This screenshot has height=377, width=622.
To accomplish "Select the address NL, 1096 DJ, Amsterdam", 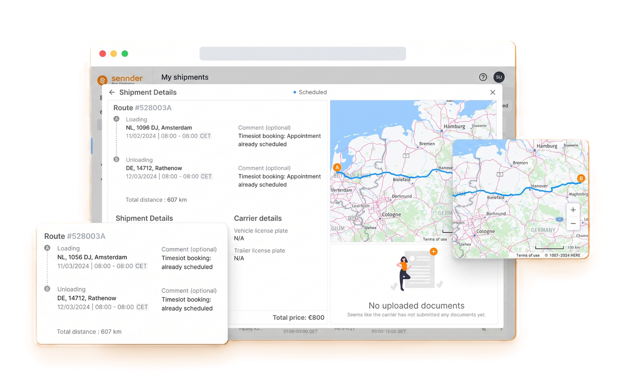I will click(x=159, y=128).
